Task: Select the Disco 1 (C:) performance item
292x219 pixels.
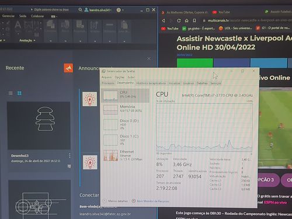Action: [126, 140]
